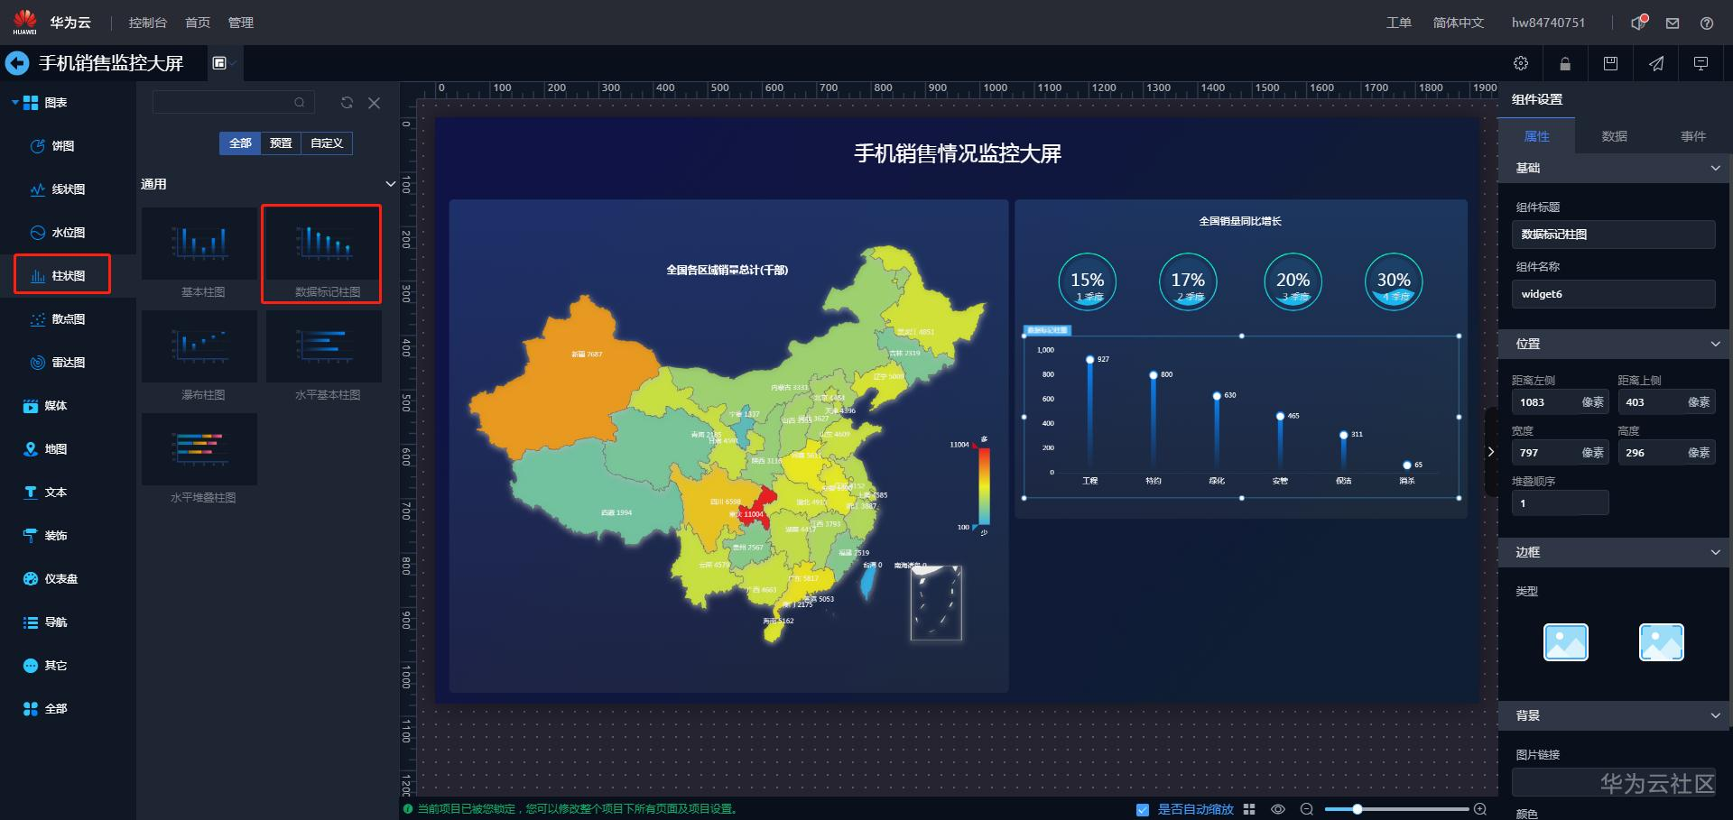The height and width of the screenshot is (820, 1733).
Task: Open the hw84740751 account menu
Action: pos(1549,23)
